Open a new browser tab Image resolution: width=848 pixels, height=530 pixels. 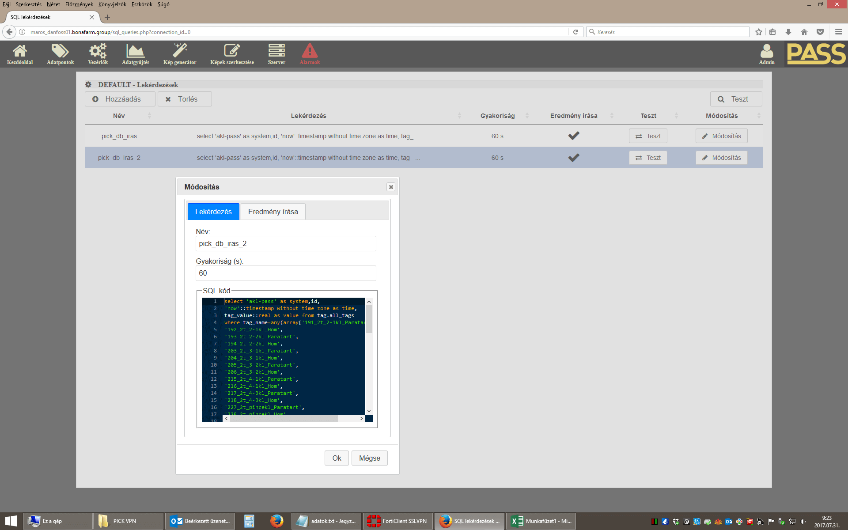pos(107,17)
